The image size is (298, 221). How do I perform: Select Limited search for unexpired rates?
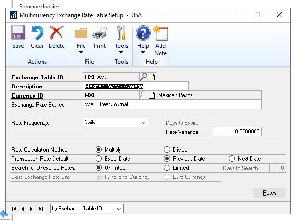pos(167,168)
